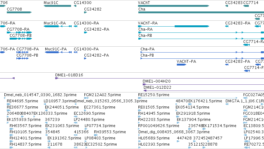Select the LP24480.5prime EST label
264x149 pixels.
coord(89,119)
